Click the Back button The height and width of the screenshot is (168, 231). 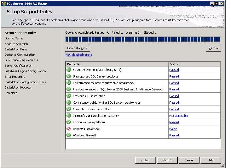click(x=146, y=160)
